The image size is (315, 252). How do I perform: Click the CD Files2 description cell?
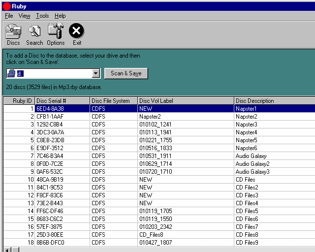[275, 188]
